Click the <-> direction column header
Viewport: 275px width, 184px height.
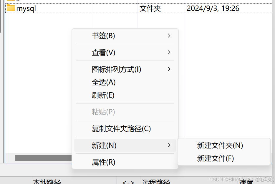(128, 182)
